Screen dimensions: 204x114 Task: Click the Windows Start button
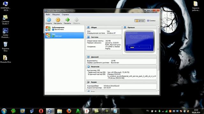click(x=4, y=111)
